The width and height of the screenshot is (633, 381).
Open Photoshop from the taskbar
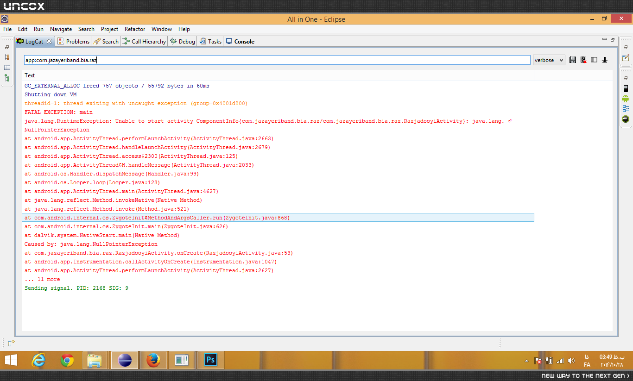point(211,360)
